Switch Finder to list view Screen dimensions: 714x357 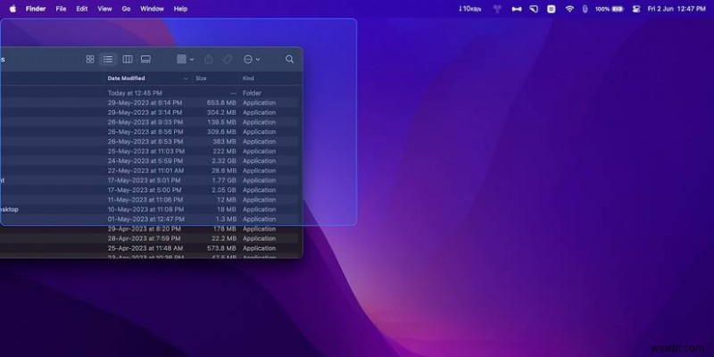coord(108,59)
